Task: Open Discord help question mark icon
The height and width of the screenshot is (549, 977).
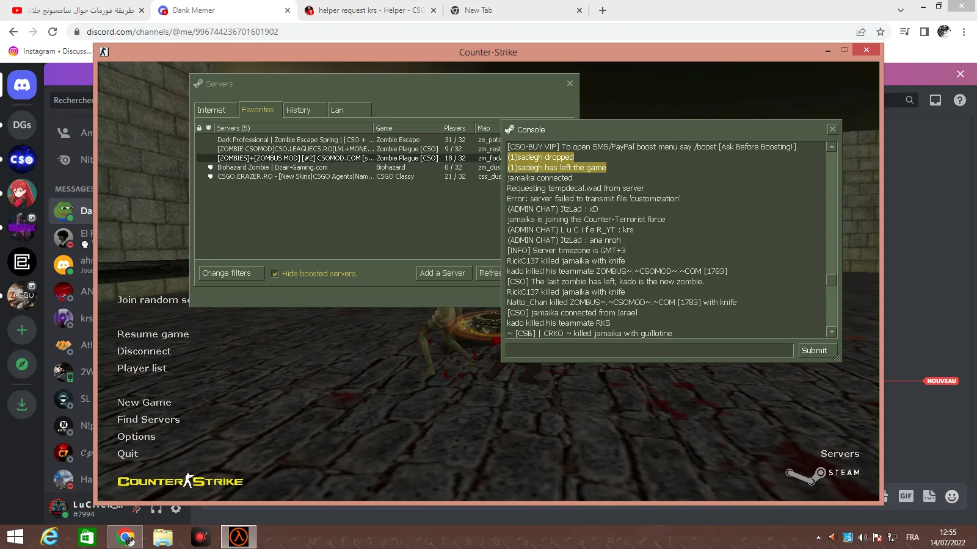Action: click(x=960, y=100)
